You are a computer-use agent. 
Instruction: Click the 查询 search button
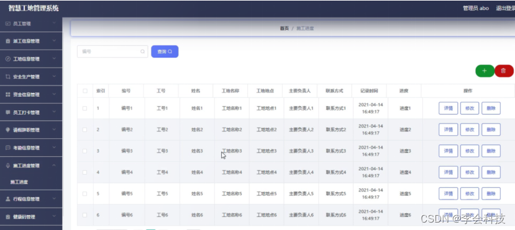[165, 51]
